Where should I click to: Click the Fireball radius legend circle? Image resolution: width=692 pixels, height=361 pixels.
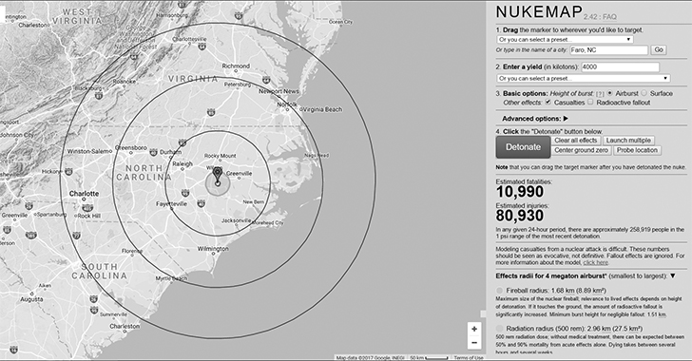coord(500,291)
